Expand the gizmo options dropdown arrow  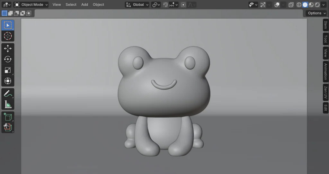[x=269, y=5]
